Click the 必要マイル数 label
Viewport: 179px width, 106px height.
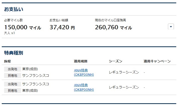tap(13, 20)
